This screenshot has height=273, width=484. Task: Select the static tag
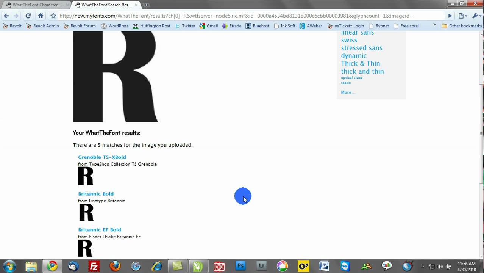click(346, 83)
